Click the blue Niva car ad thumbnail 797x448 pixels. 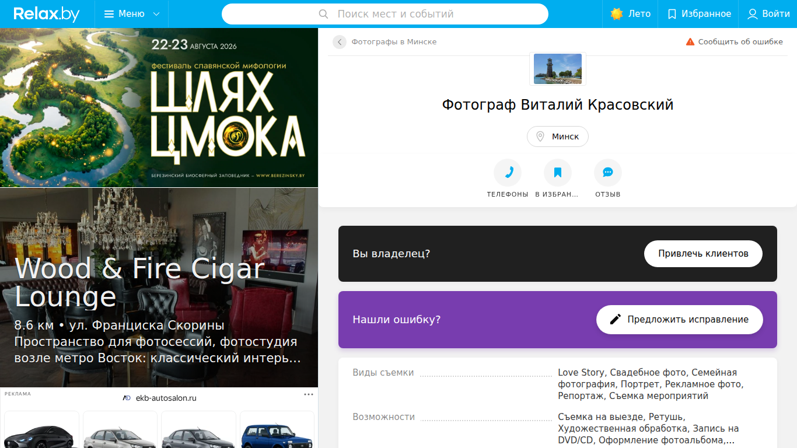point(277,430)
